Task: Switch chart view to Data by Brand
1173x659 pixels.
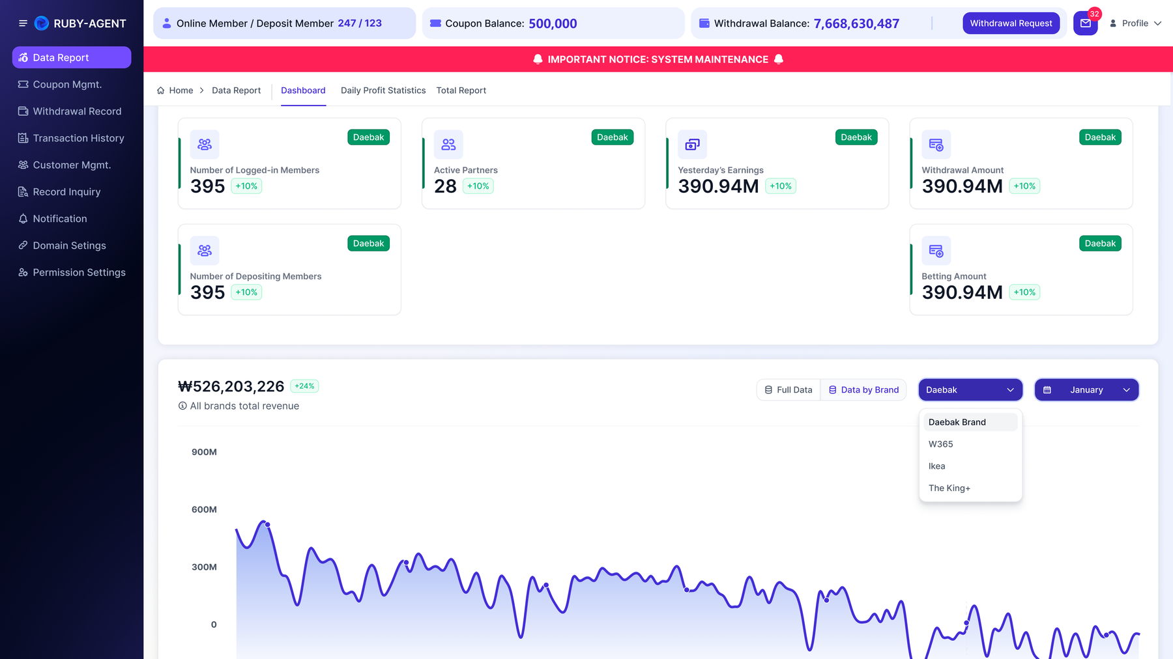Action: click(x=863, y=390)
